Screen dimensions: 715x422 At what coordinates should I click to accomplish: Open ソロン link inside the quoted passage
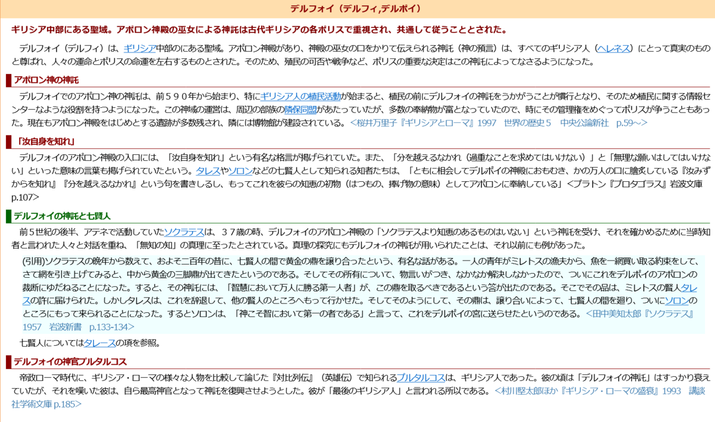(x=677, y=300)
